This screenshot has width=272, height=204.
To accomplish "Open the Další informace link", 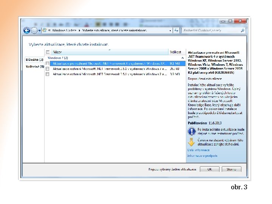I will 198,150.
